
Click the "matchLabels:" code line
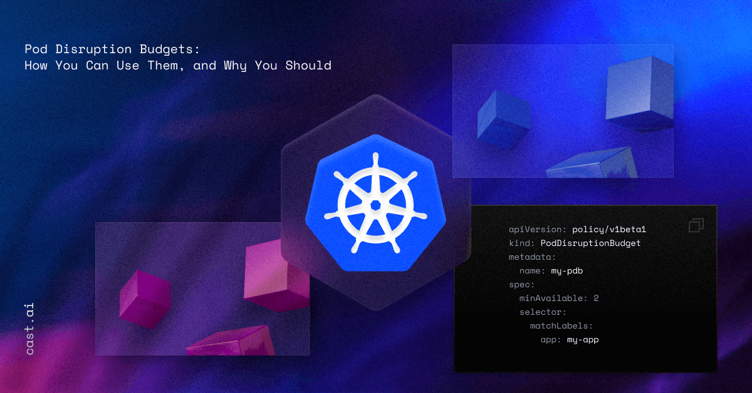point(561,326)
